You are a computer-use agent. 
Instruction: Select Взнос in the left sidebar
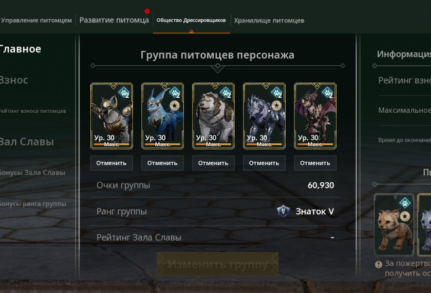tap(14, 80)
